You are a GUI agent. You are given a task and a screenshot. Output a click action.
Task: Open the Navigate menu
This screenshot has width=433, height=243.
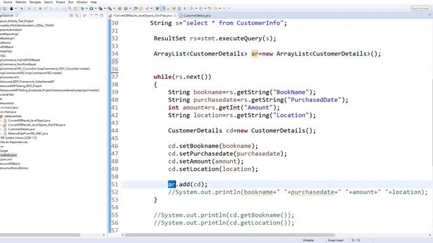tap(35, 2)
